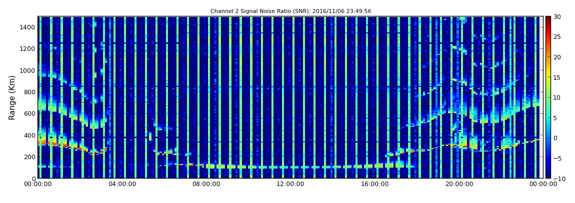The image size is (575, 203).
Task: Click the colorbar label −10
Action: (x=559, y=179)
